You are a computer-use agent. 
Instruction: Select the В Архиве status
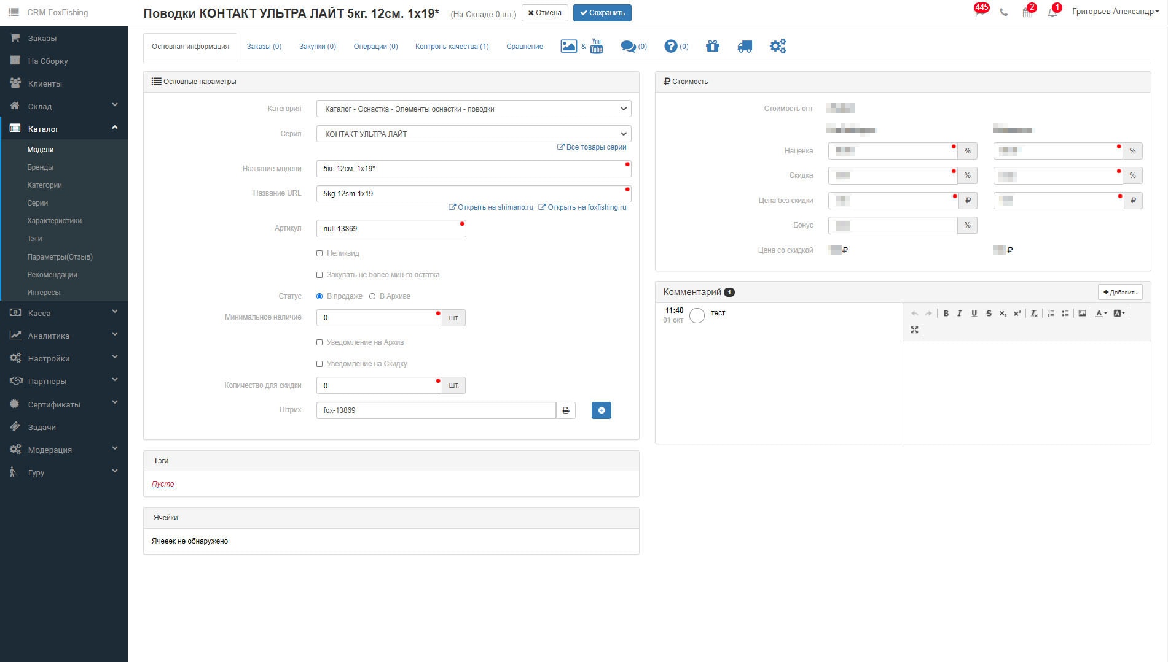(372, 296)
